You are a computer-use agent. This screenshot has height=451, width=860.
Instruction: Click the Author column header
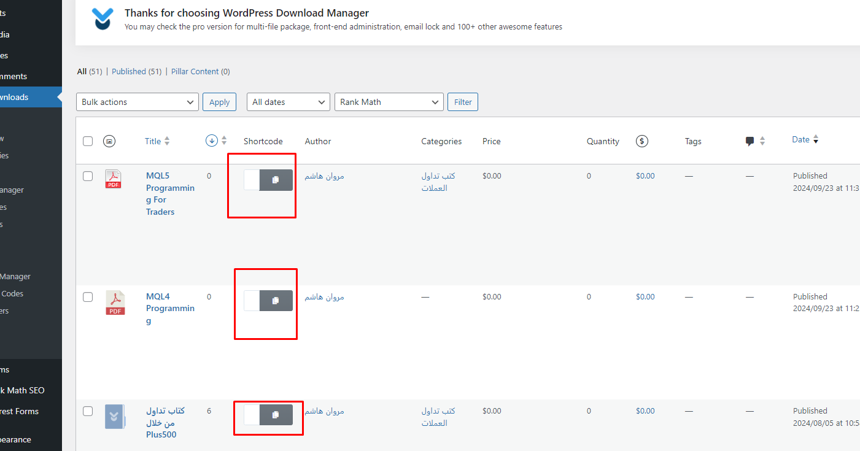pyautogui.click(x=318, y=141)
